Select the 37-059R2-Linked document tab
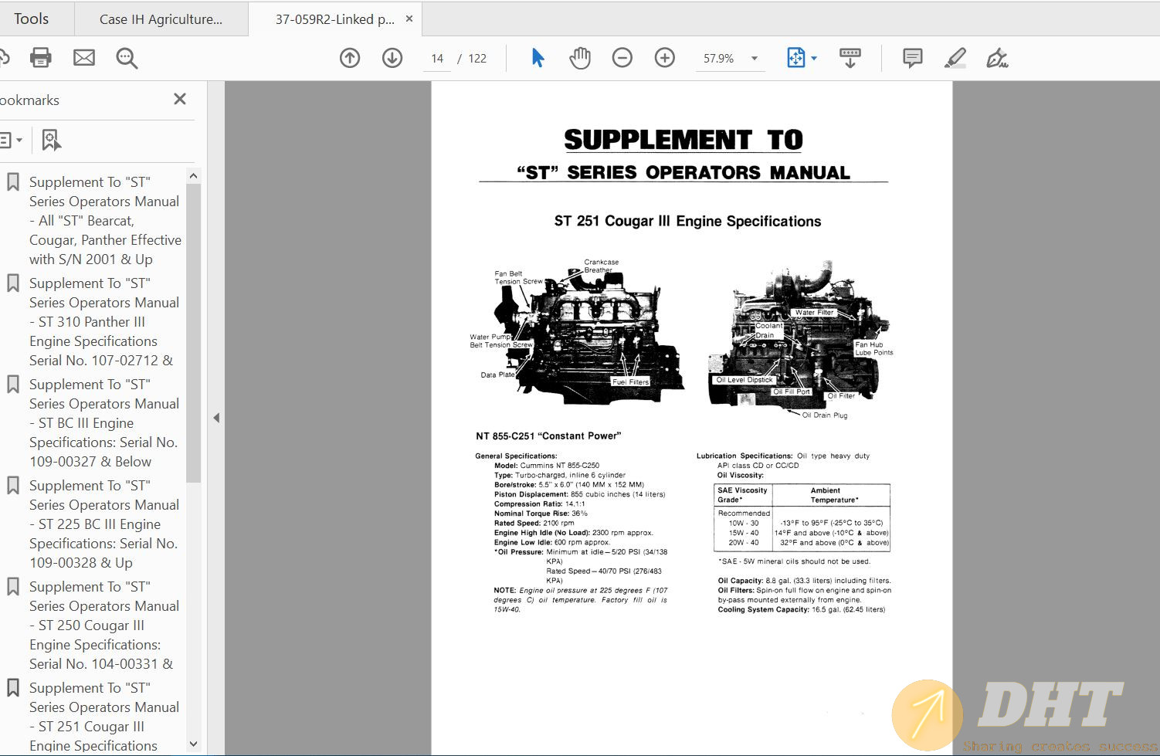 click(334, 19)
